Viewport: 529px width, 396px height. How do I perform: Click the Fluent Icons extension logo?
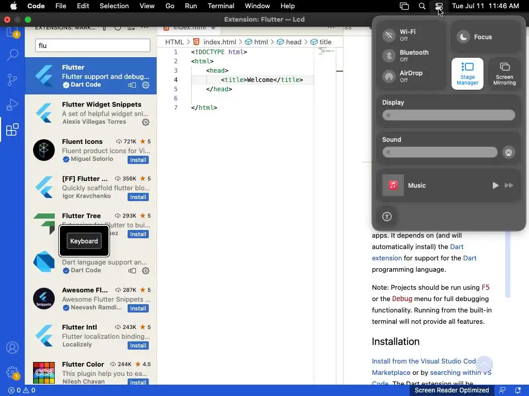tap(44, 150)
